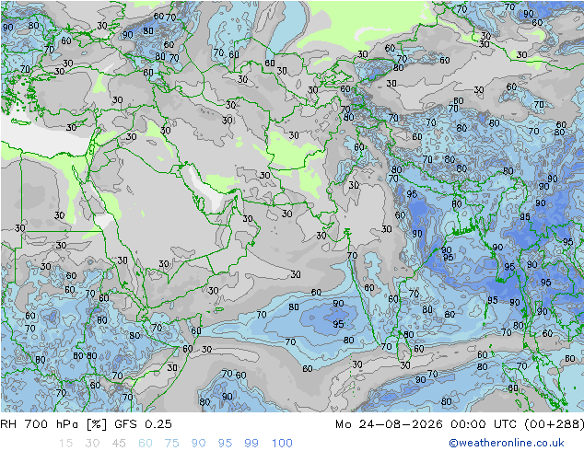This screenshot has width=584, height=451.
Task: Click the '90' value in the bottom legend
Action: pos(198,444)
